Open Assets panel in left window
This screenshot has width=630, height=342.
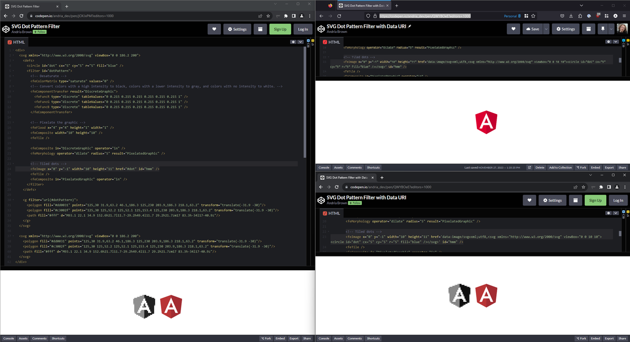click(x=23, y=339)
